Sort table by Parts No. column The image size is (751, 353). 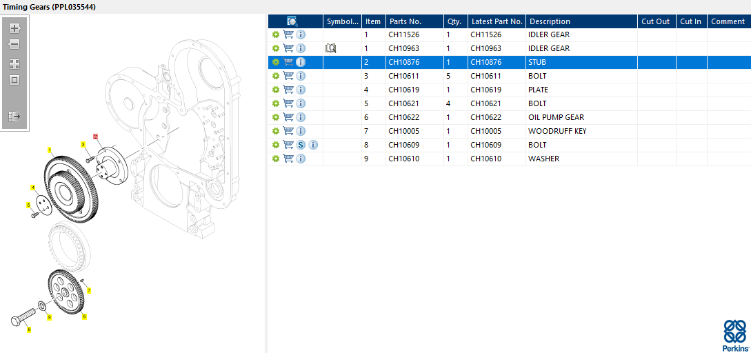tap(405, 21)
